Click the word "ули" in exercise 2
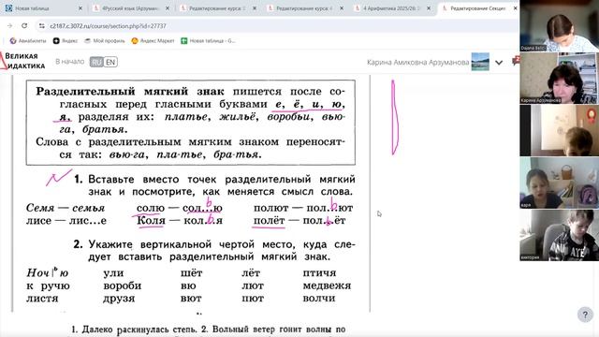The image size is (599, 337). (113, 272)
